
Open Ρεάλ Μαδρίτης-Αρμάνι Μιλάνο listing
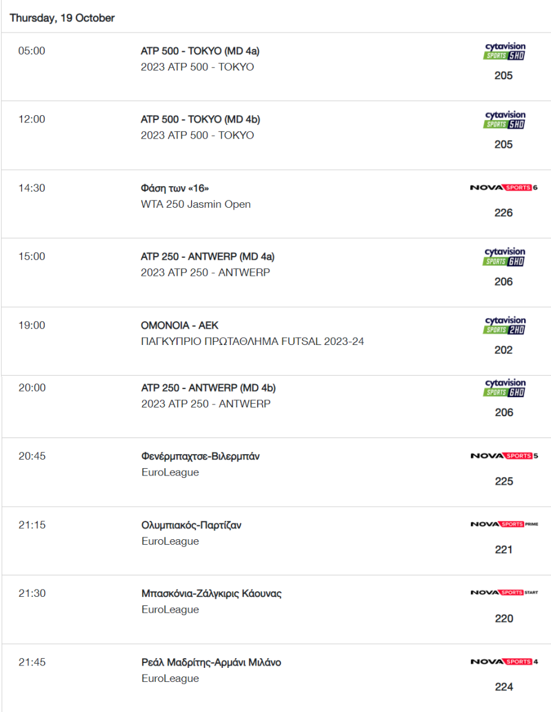tap(211, 662)
